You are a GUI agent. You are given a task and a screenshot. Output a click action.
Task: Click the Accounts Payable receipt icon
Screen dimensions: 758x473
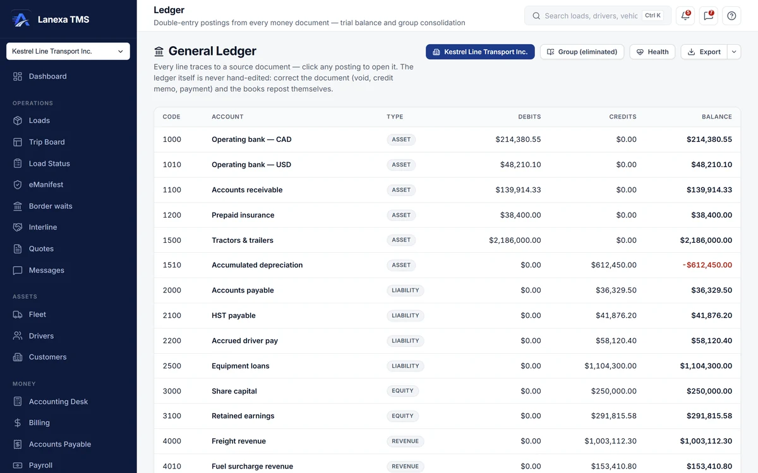(x=18, y=444)
